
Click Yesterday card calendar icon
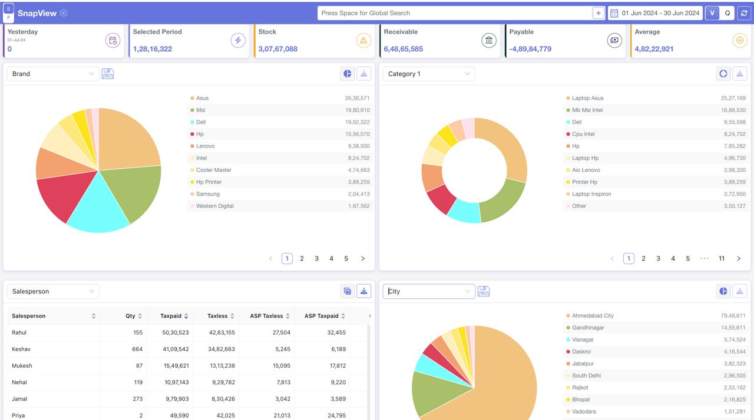(x=113, y=40)
